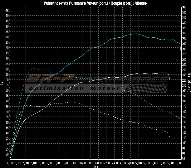Click the 100 value on the hp axis
Screen dimensions: 191x168
coord(6,69)
